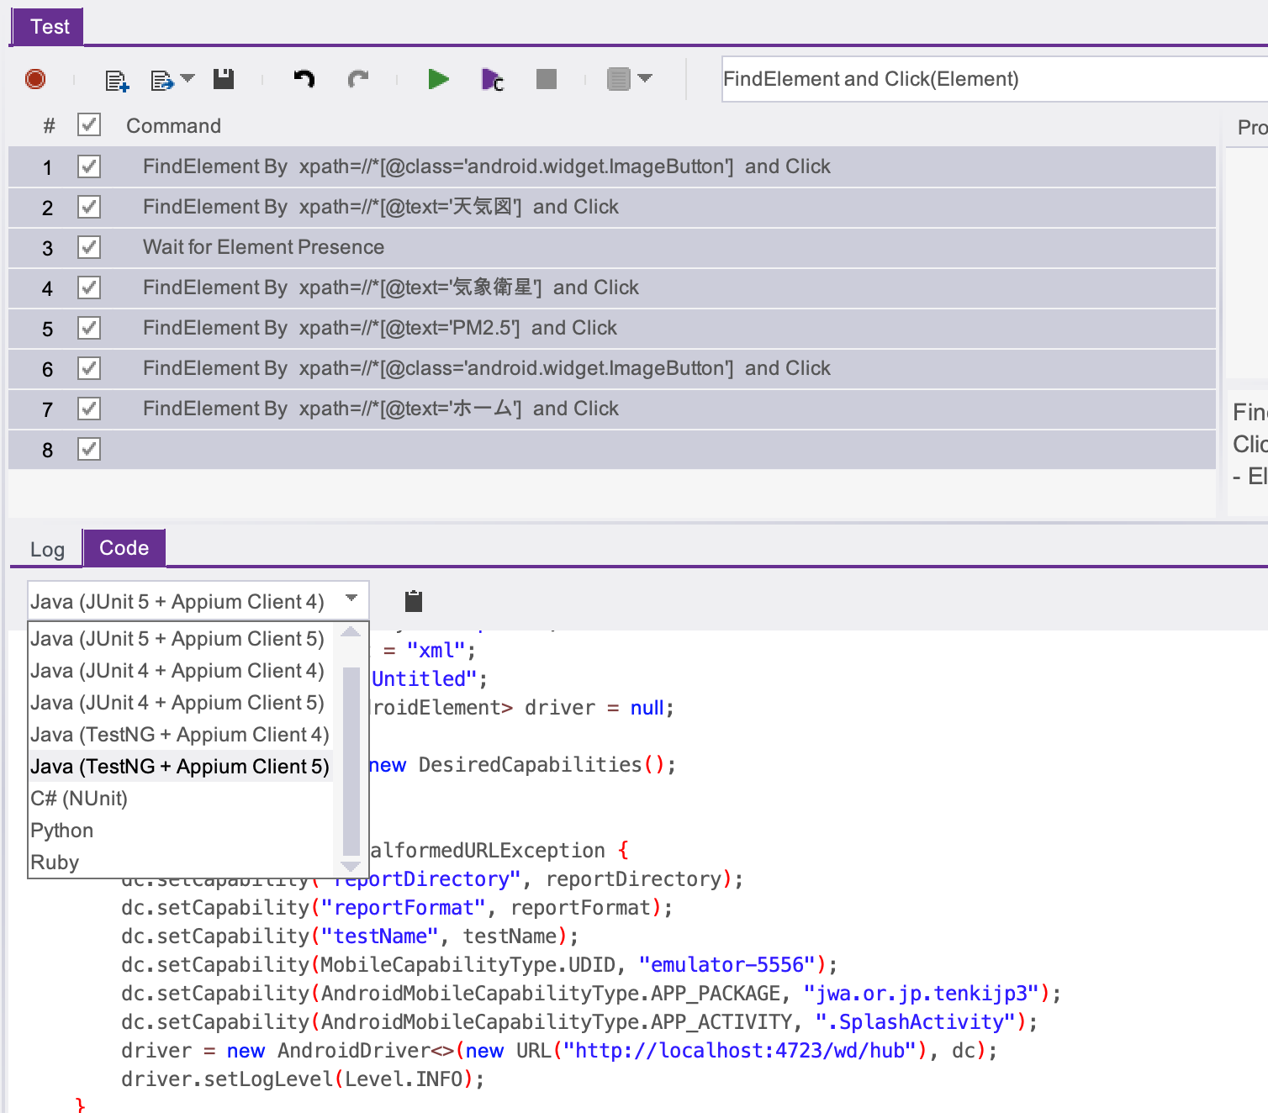
Task: Choose Java (JUnit 4 + Appium Client 4)
Action: coord(181,671)
